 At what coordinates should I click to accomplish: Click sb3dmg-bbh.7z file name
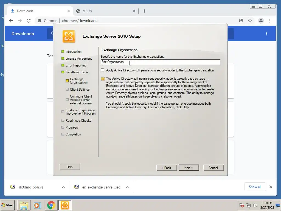pos(31,187)
